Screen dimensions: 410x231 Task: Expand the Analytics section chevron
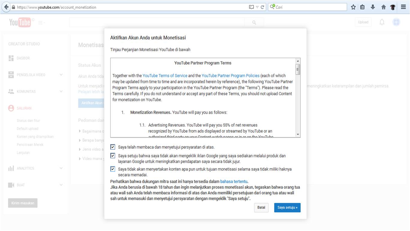(61, 168)
